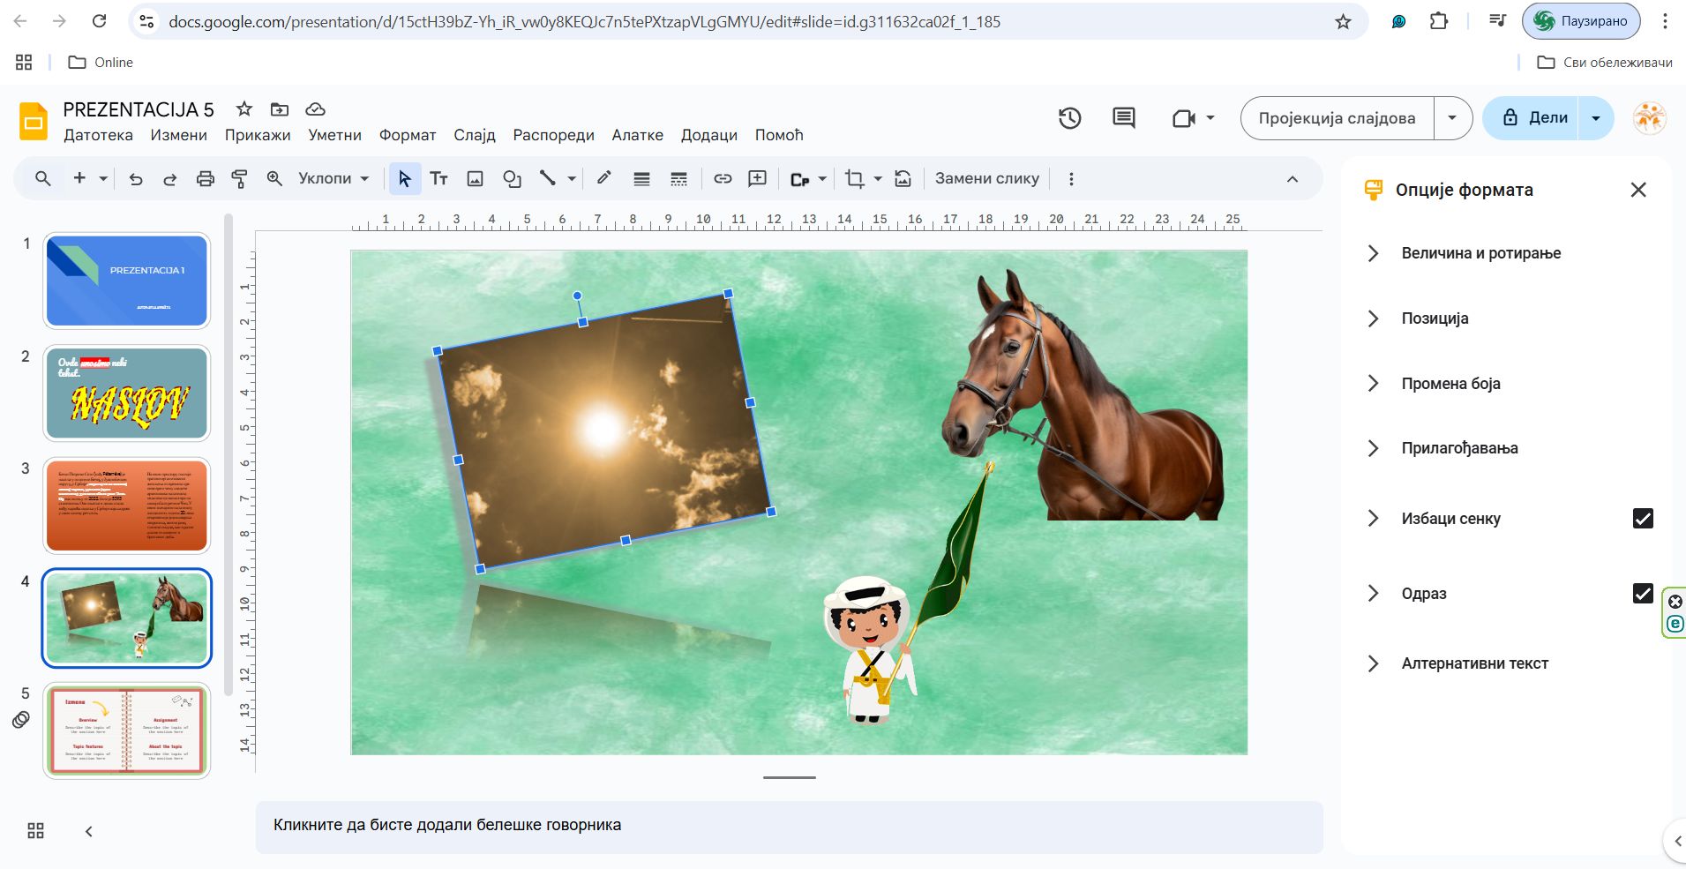This screenshot has width=1686, height=869.
Task: Click the speaker notes field
Action: (x=789, y=826)
